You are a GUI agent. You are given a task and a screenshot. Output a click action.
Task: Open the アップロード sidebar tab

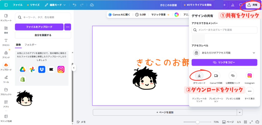[x=6, y=67]
